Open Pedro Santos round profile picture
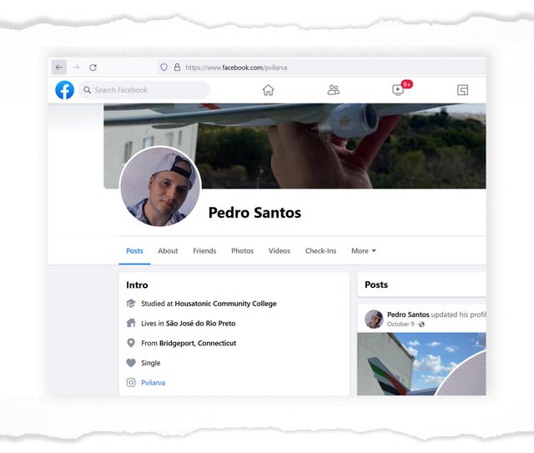Screen dimensions: 534x453 pyautogui.click(x=160, y=189)
